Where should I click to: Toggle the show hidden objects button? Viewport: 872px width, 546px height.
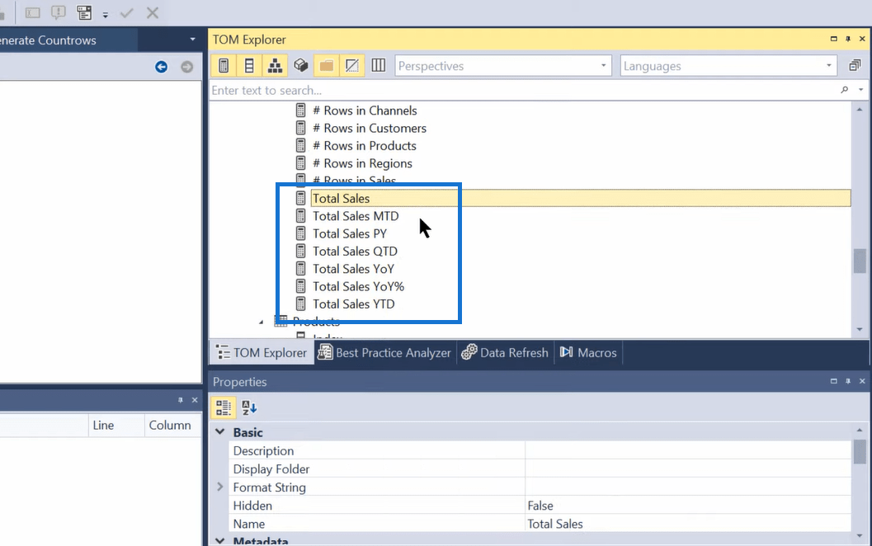pyautogui.click(x=352, y=66)
